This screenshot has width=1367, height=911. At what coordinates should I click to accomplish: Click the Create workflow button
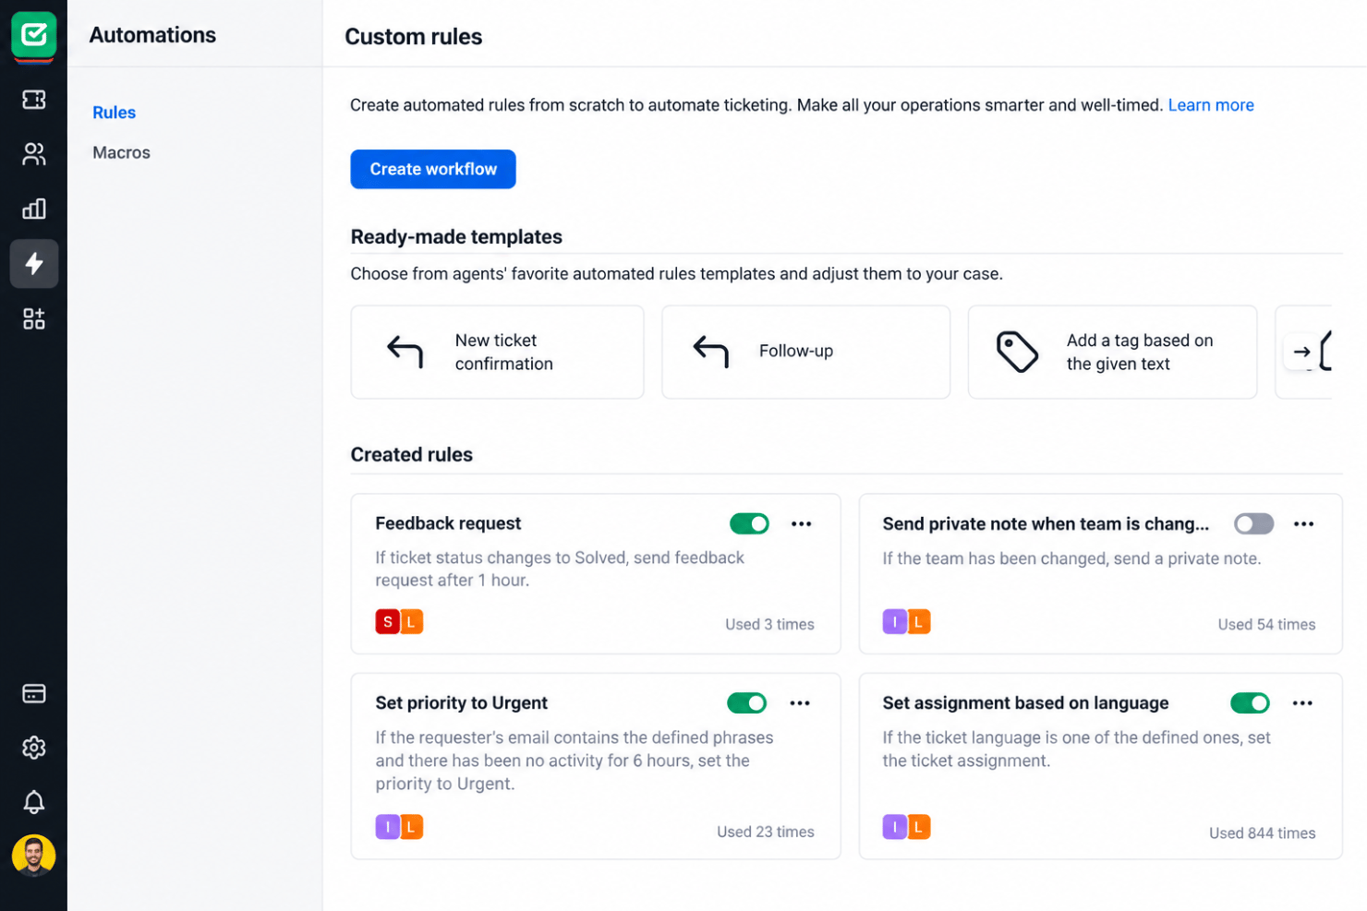433,169
